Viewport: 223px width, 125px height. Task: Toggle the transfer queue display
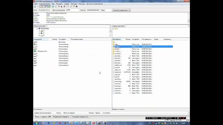coord(49,7)
